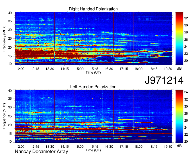The image size is (191, 155).
Task: Click the 15:45 tick on top plot
Action: click(x=94, y=69)
